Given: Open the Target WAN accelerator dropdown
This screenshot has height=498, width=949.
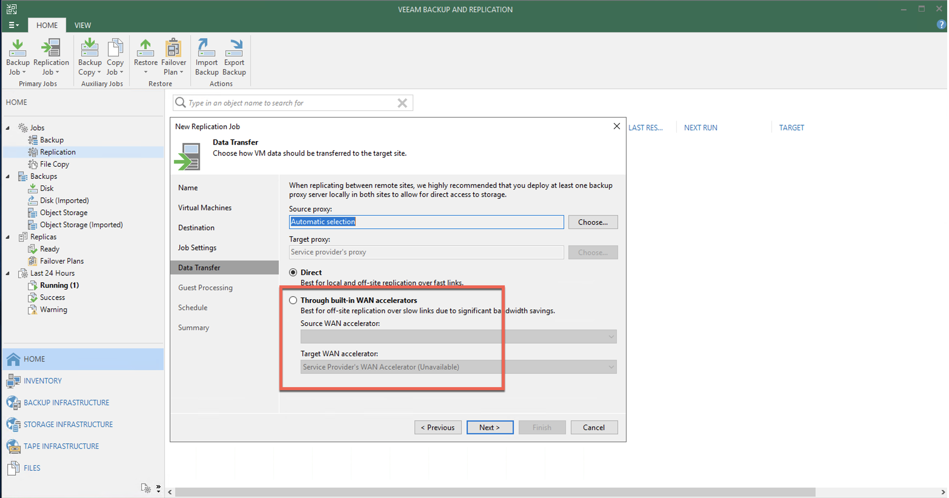Looking at the screenshot, I should [611, 367].
